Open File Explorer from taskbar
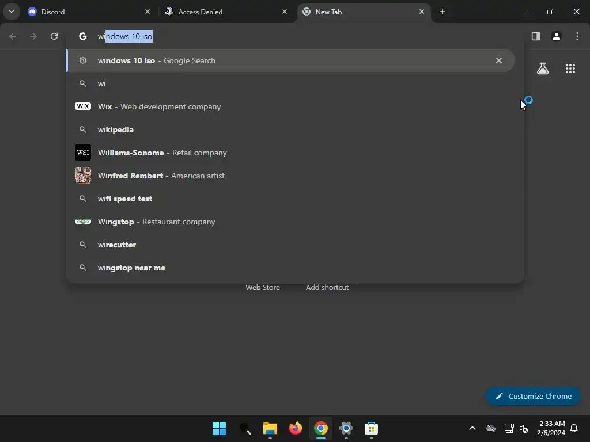590x442 pixels. (x=270, y=428)
